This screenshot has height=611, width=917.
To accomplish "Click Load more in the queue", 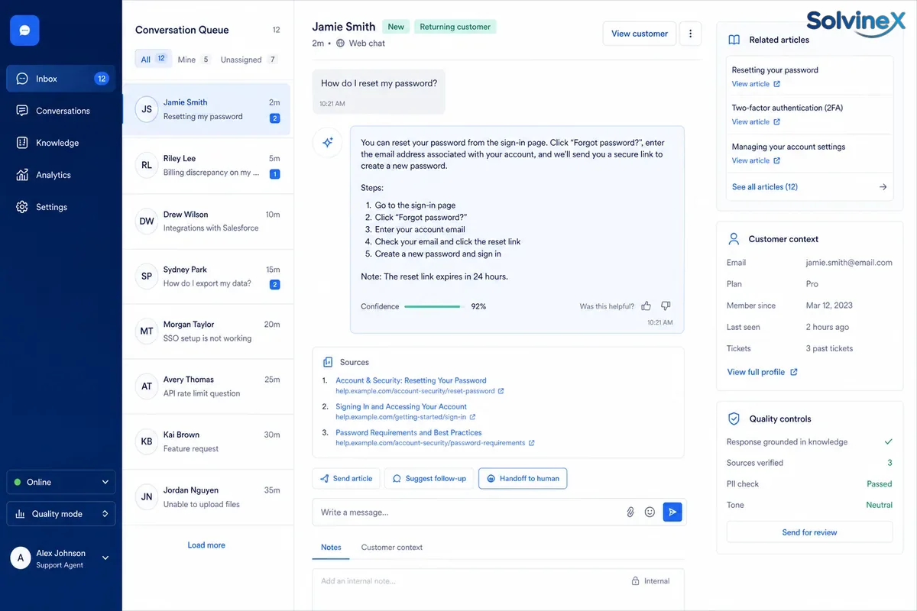I will point(206,545).
